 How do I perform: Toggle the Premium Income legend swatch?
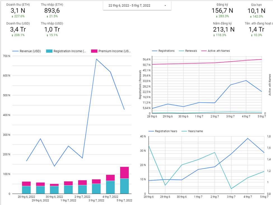pos(94,51)
